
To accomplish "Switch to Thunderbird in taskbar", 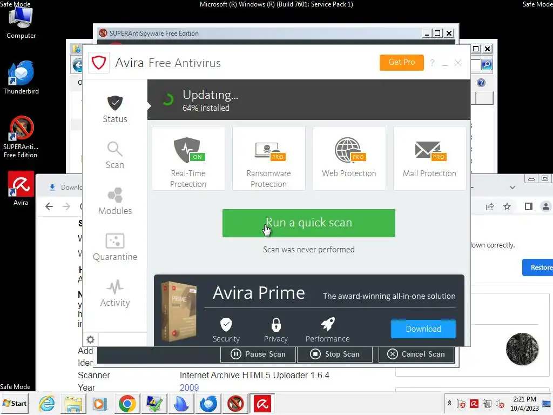I will tap(208, 404).
